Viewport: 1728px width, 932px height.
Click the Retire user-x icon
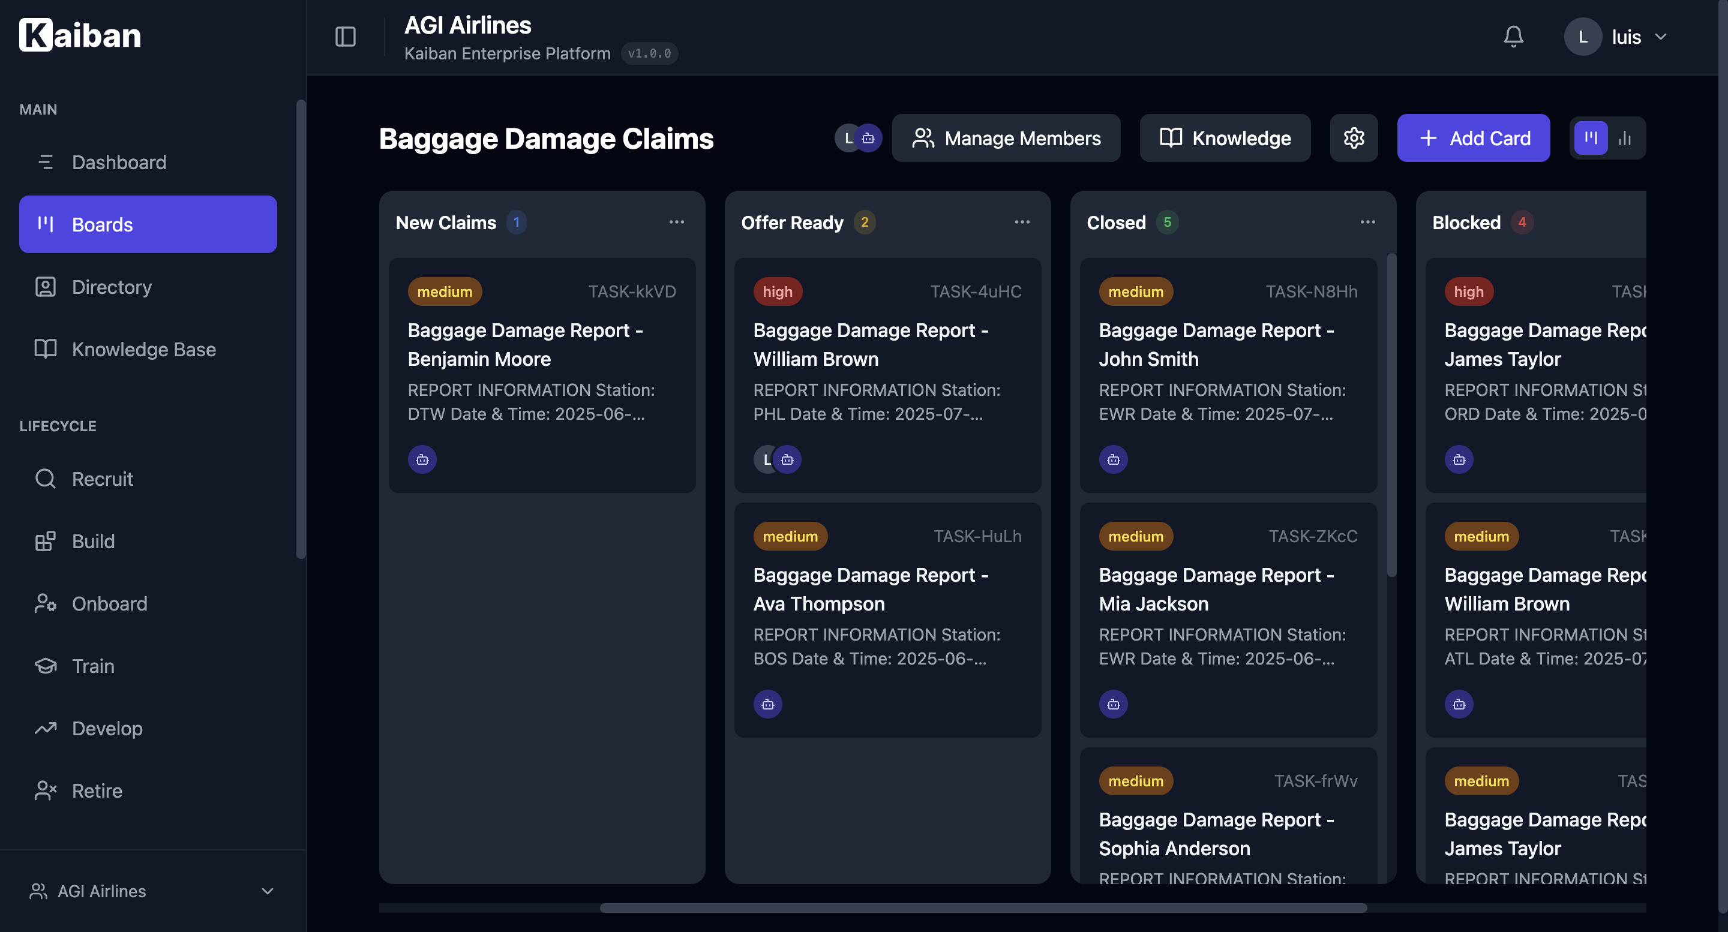[x=45, y=790]
